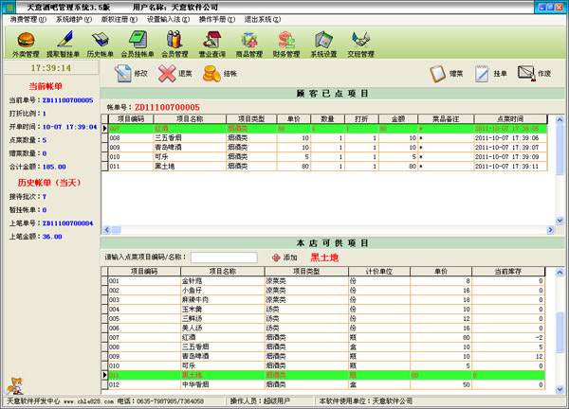Open the 营业查询 business query icon
Viewport: 569px width, 409px height.
(211, 43)
